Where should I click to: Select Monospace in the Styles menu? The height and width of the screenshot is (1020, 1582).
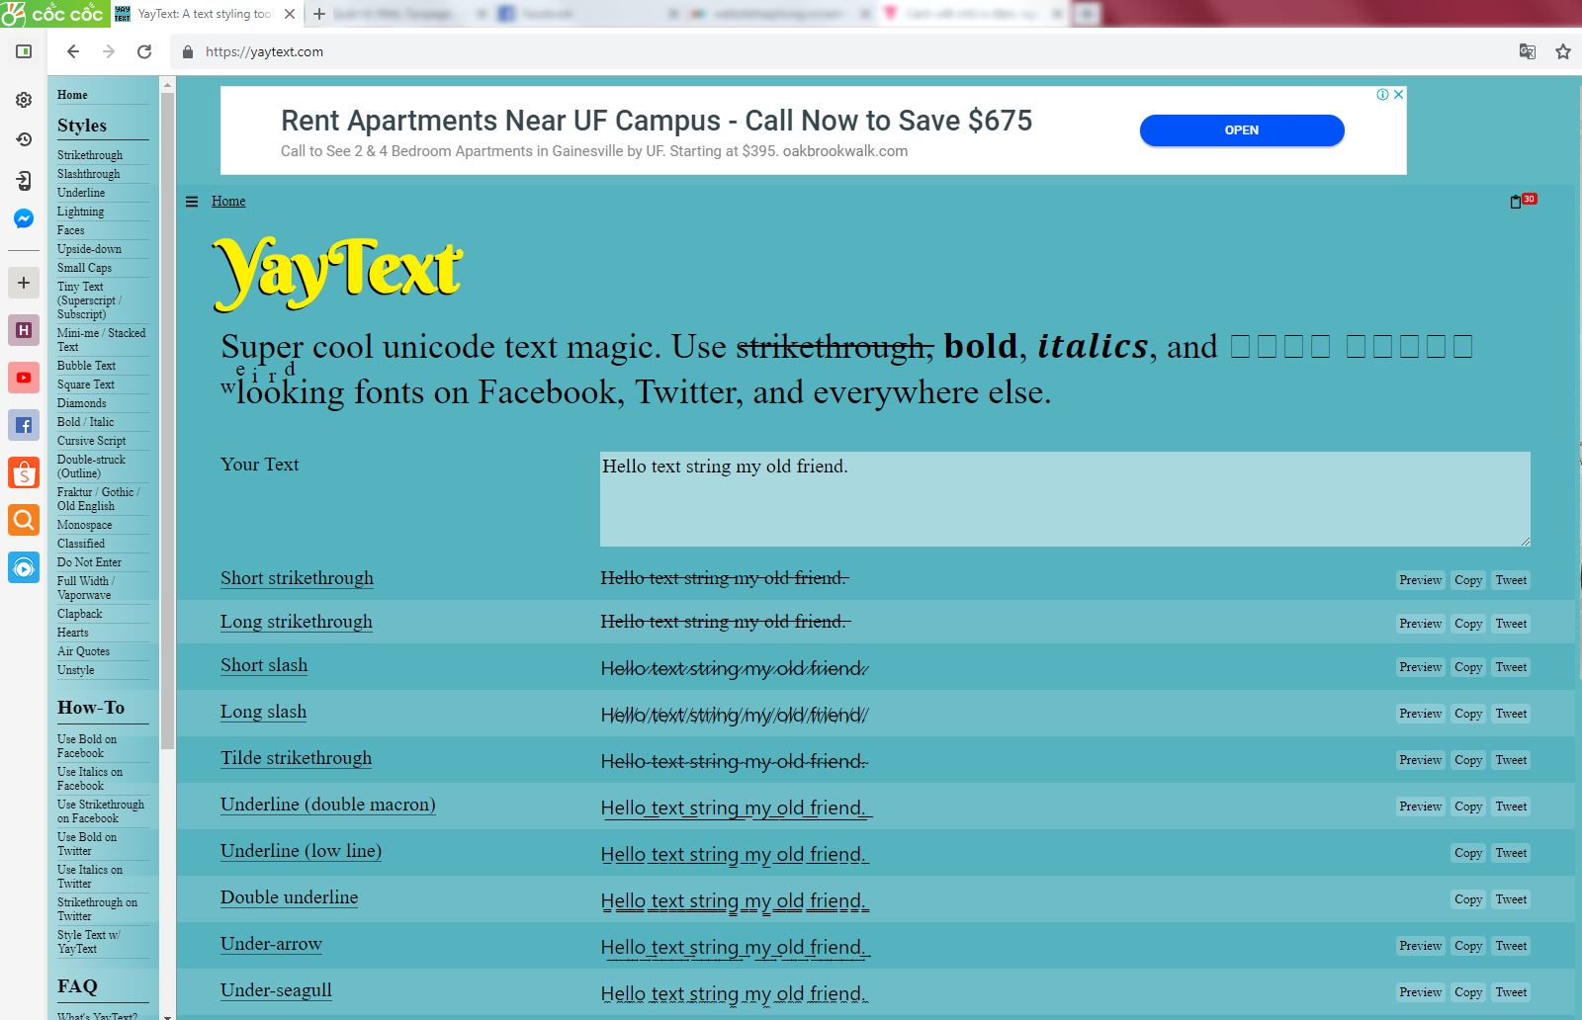point(84,525)
